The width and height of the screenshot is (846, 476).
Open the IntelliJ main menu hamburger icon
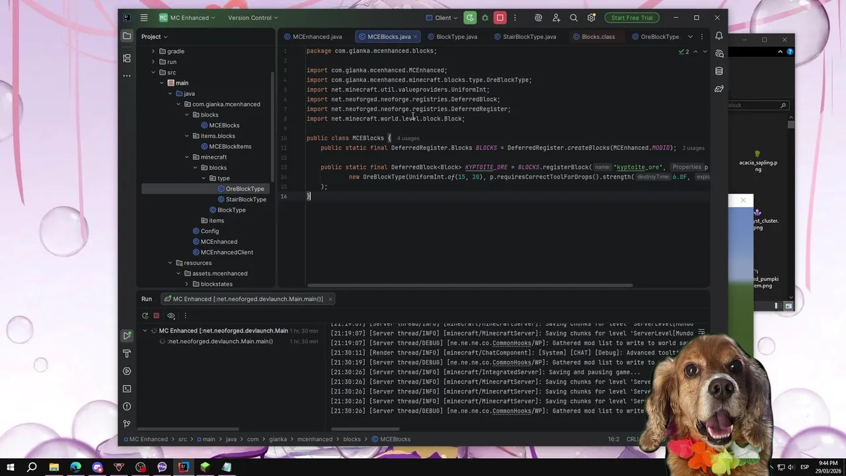[145, 18]
